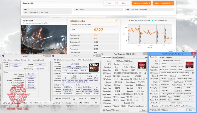Open the Processor #1 selection dropdown in CPU-Z
This screenshot has width=197, height=113.
(68, 98)
